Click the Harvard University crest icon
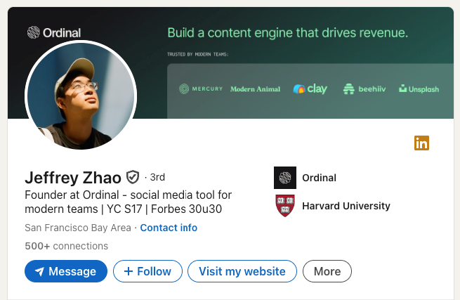The image size is (460, 300). [x=285, y=206]
